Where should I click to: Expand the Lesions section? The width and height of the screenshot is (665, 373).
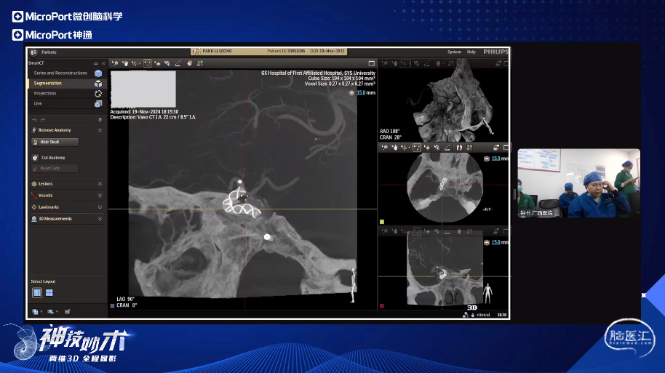point(100,183)
